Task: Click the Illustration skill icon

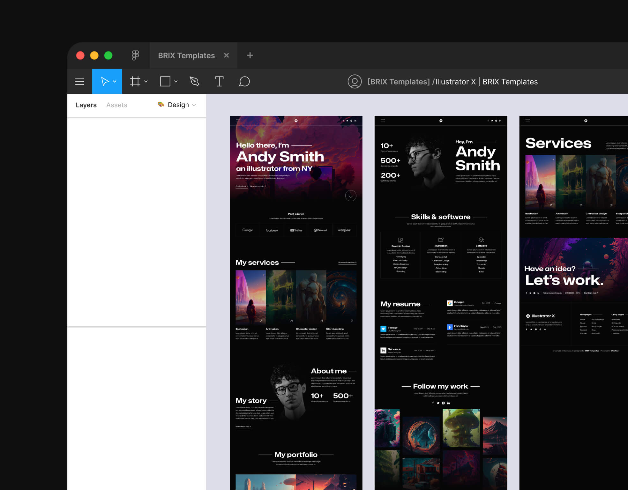Action: point(441,240)
